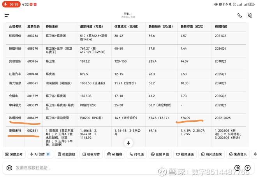Select the 2022-2025 layout time cell
This screenshot has height=180, width=257.
[223, 118]
